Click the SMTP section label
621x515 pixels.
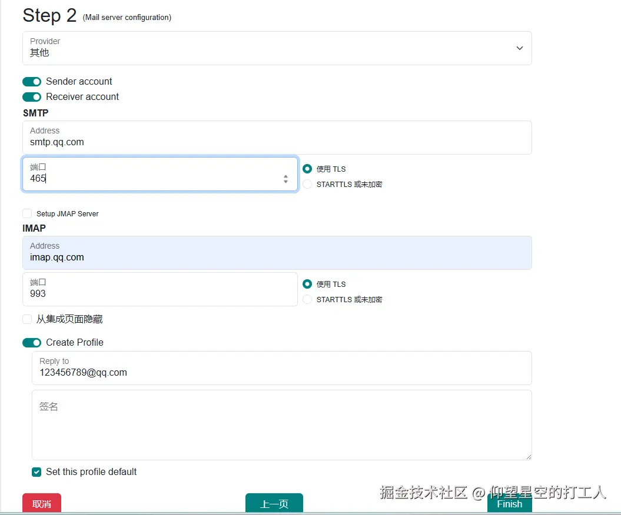[36, 113]
